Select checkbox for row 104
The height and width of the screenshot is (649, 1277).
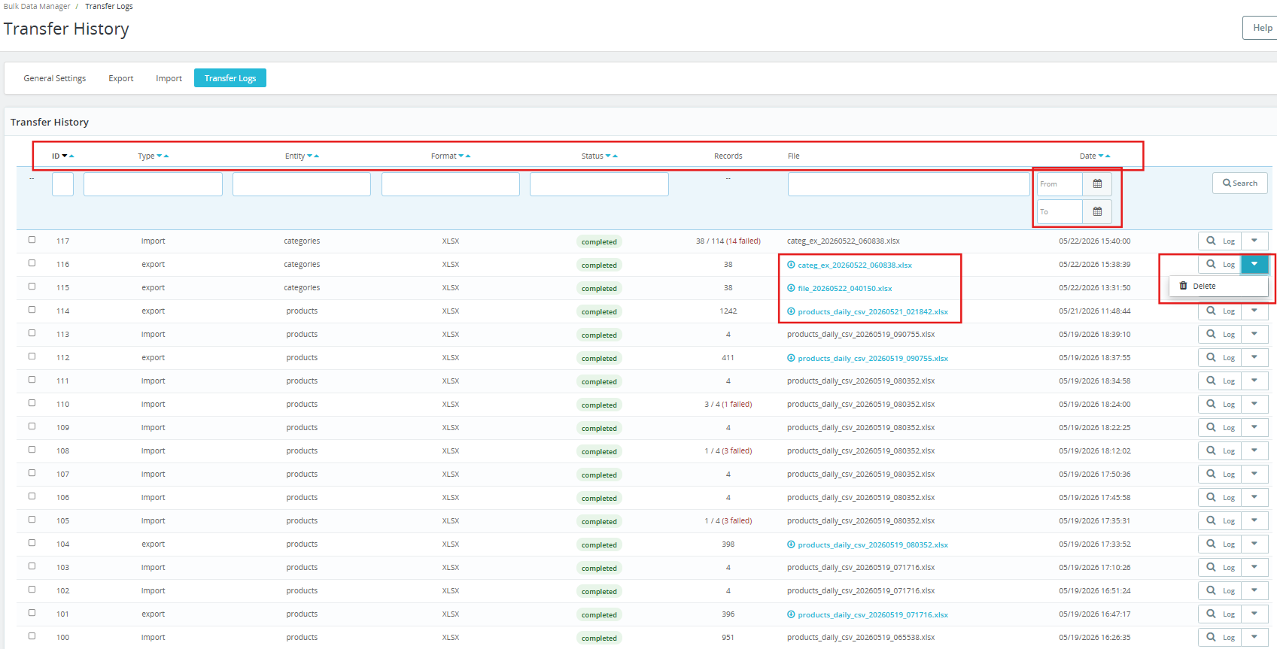point(32,543)
